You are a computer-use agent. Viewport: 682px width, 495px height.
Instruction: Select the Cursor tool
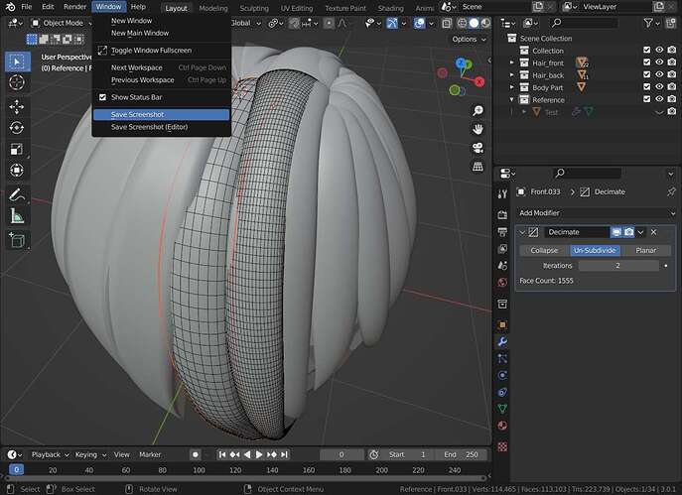[x=17, y=82]
